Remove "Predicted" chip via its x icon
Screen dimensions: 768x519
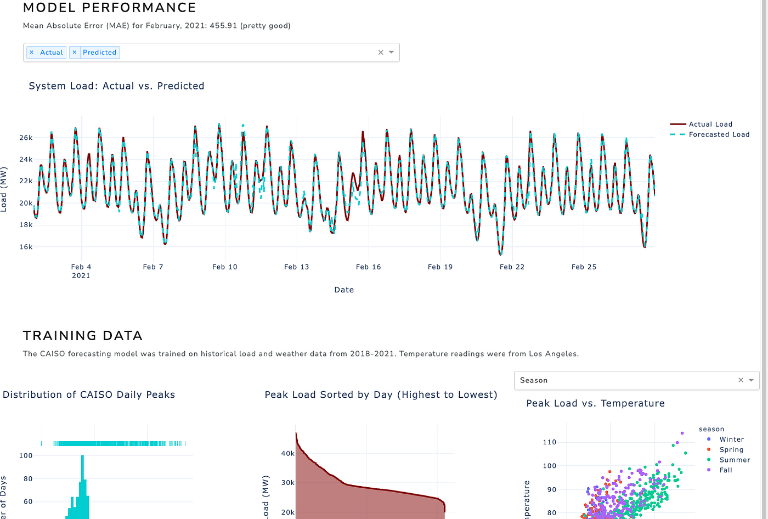(74, 52)
